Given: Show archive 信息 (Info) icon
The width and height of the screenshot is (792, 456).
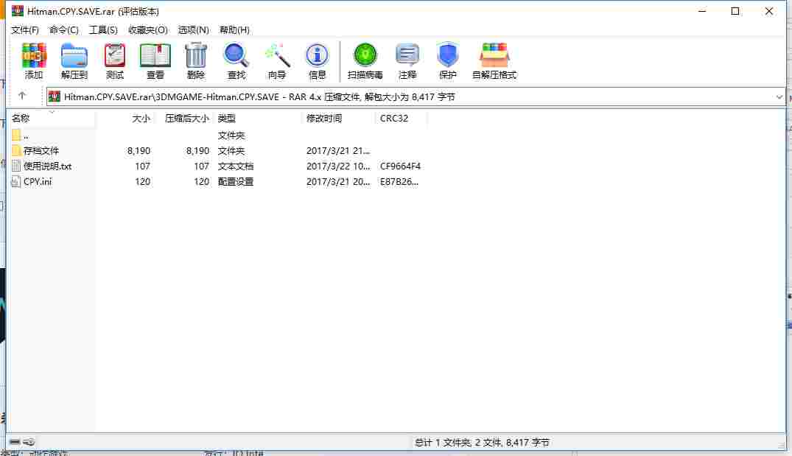Looking at the screenshot, I should tap(318, 55).
